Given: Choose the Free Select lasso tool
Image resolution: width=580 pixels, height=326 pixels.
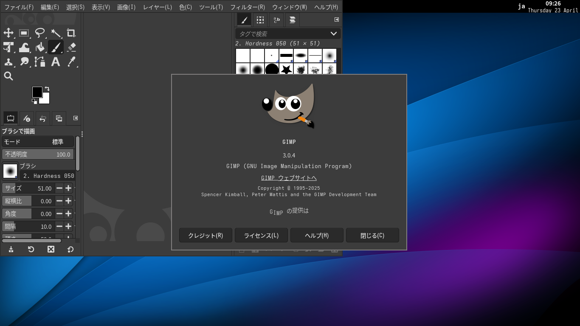Looking at the screenshot, I should pyautogui.click(x=40, y=33).
